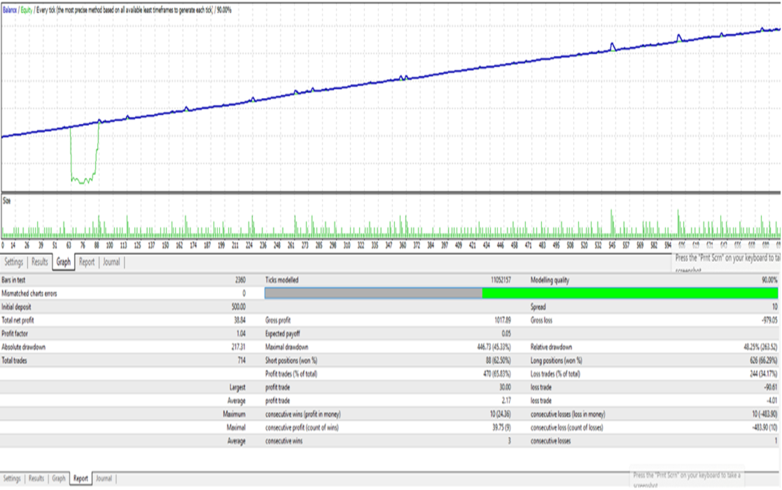Click the Relative drawdown label
This screenshot has width=782, height=490.
pos(551,347)
